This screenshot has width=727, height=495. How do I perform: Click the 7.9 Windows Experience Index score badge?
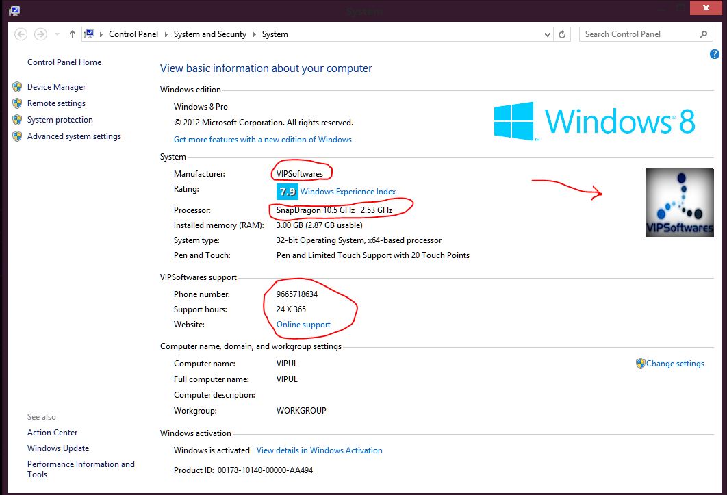(287, 192)
